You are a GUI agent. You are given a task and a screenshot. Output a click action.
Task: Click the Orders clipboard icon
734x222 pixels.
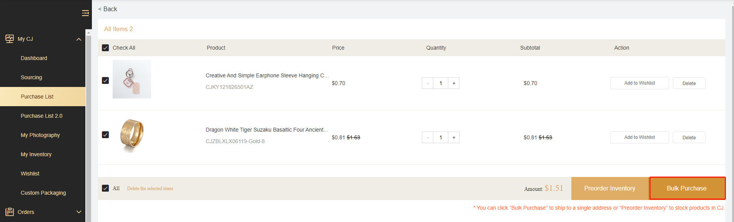coord(10,212)
